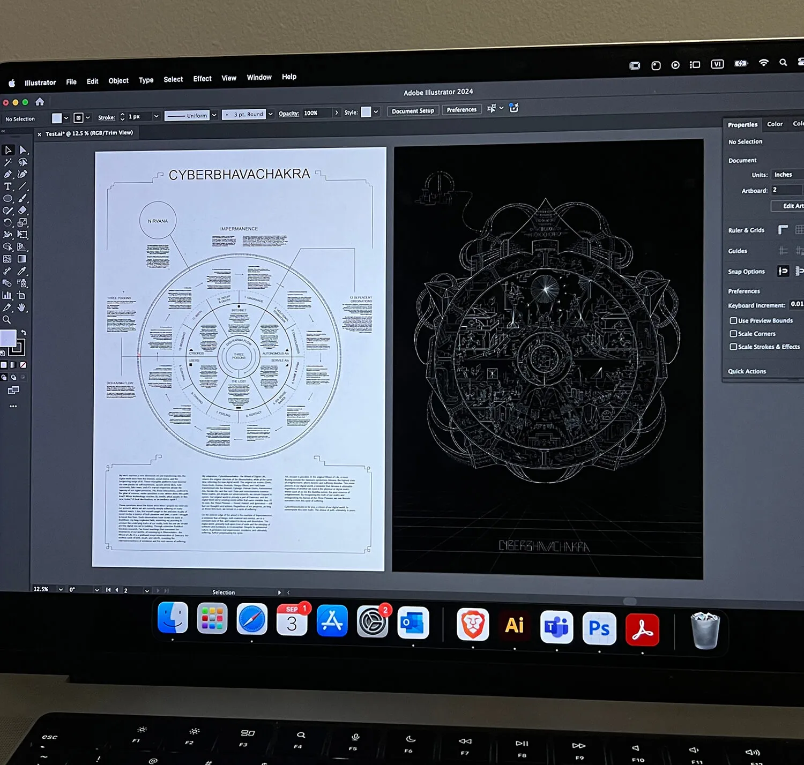The height and width of the screenshot is (765, 804).
Task: Click the Fill color swatch in toolbar
Action: pos(8,338)
